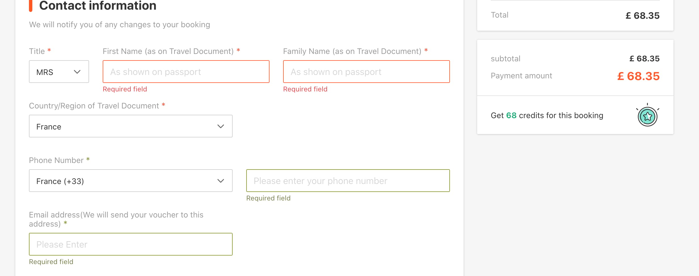Viewport: 699px width, 276px height.
Task: Click the email address input field
Action: [x=131, y=244]
